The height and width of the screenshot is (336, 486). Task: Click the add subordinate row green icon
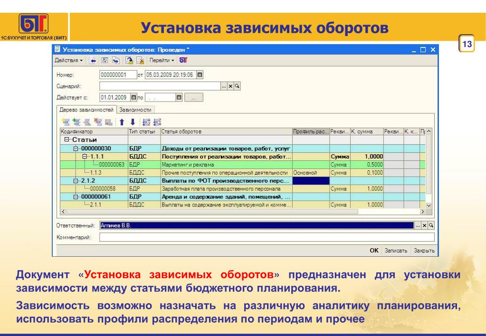76,122
